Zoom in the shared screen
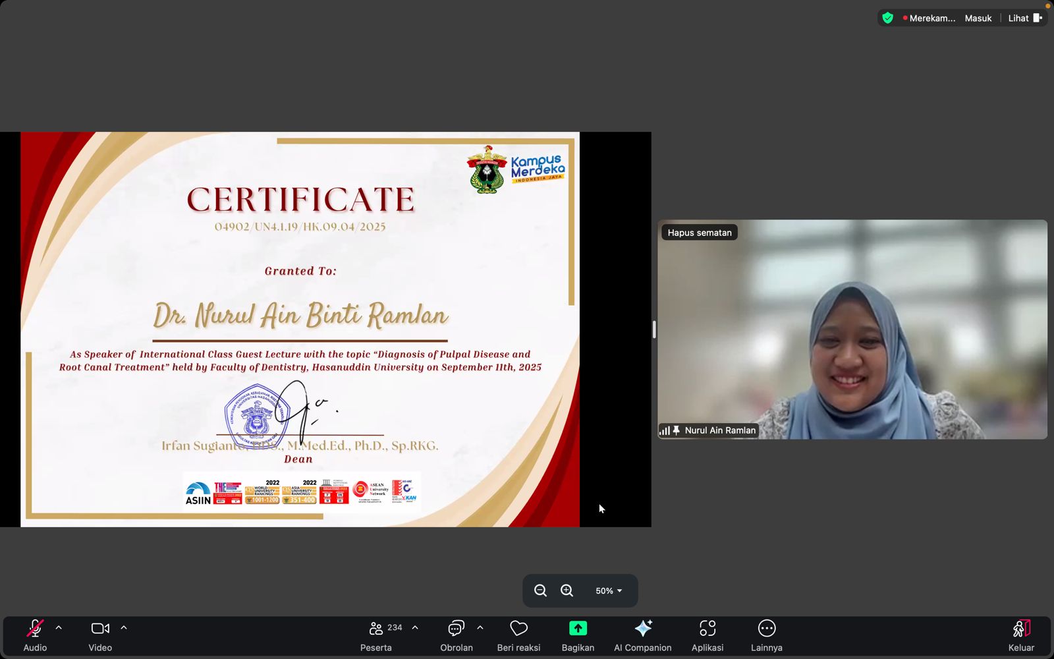Screen dimensions: 1054x659 point(567,590)
